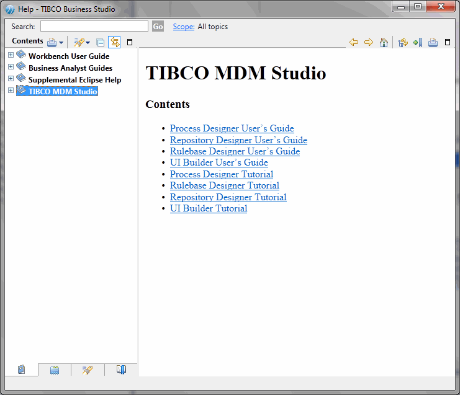
Task: Expand the Workbench User Guide node
Action: click(11, 55)
